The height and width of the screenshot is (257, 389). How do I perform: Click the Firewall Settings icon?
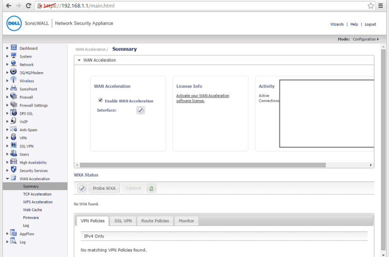point(13,105)
